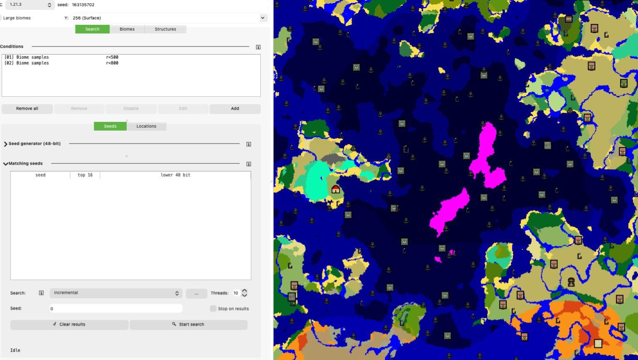Click the red-roofed house icon on the map
The width and height of the screenshot is (638, 360).
[x=336, y=190]
